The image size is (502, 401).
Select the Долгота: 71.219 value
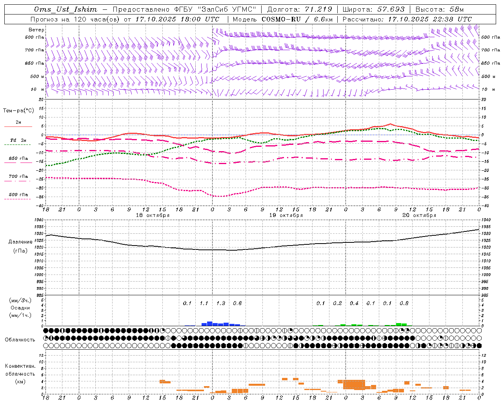pyautogui.click(x=300, y=9)
